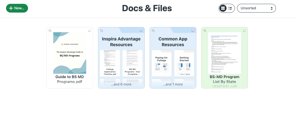The height and width of the screenshot is (115, 296).
Task: Color ring icon on Guide to BS MD Programs card
Action: pos(90,31)
